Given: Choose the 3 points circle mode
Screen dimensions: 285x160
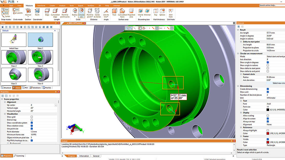Looking at the screenshot, I should click(18, 13).
